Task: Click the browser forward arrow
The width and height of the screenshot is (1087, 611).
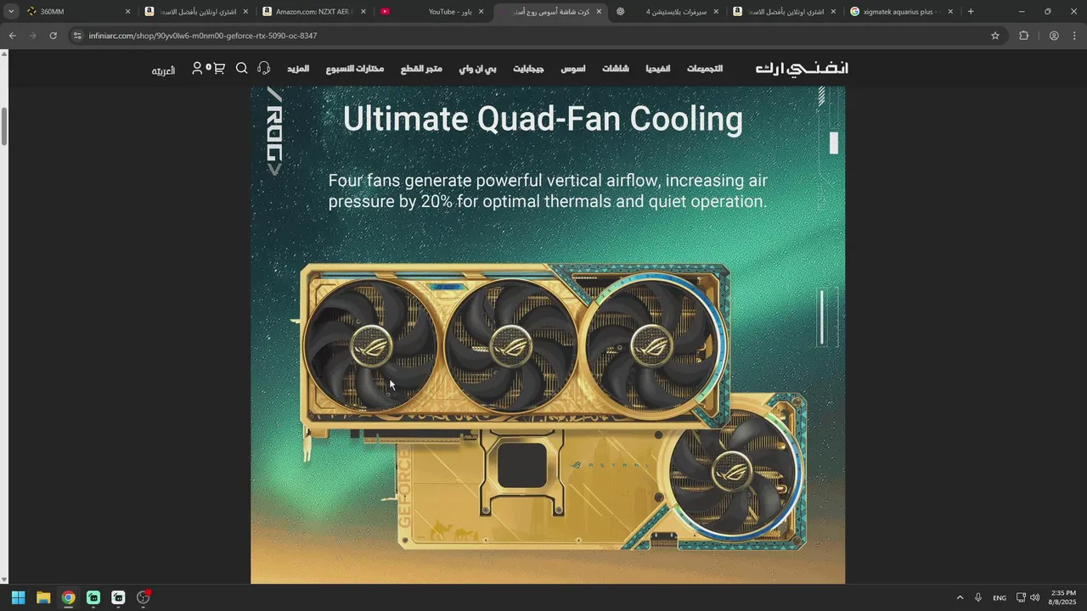Action: coord(32,36)
